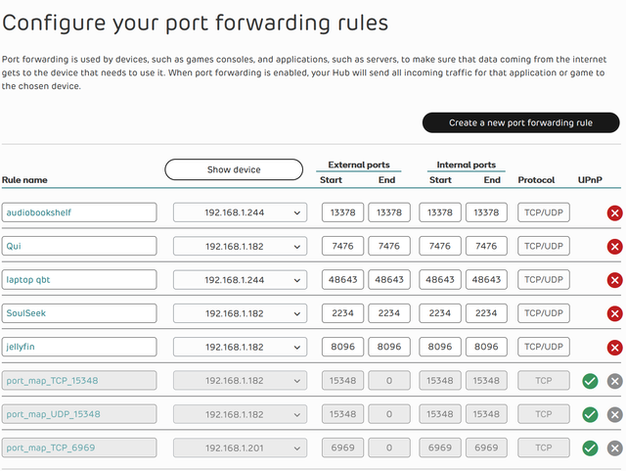Click internal end port 6969 field

pos(486,447)
